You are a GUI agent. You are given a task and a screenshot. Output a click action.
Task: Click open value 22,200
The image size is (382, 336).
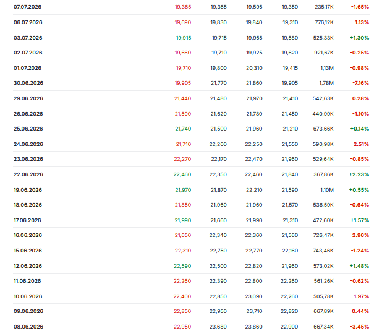(x=218, y=144)
